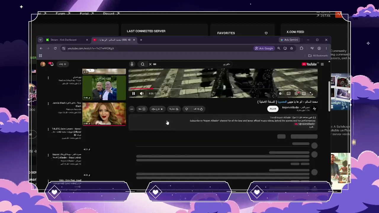Enter fullscreen on the video player
This screenshot has width=379, height=213.
pos(311,93)
